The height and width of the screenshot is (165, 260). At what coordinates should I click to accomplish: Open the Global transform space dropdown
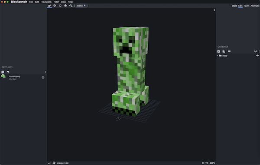81,6
